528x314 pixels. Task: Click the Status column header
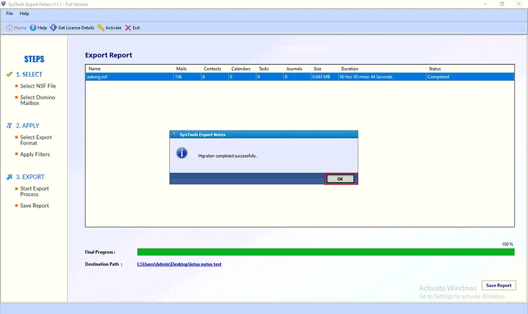(x=470, y=69)
